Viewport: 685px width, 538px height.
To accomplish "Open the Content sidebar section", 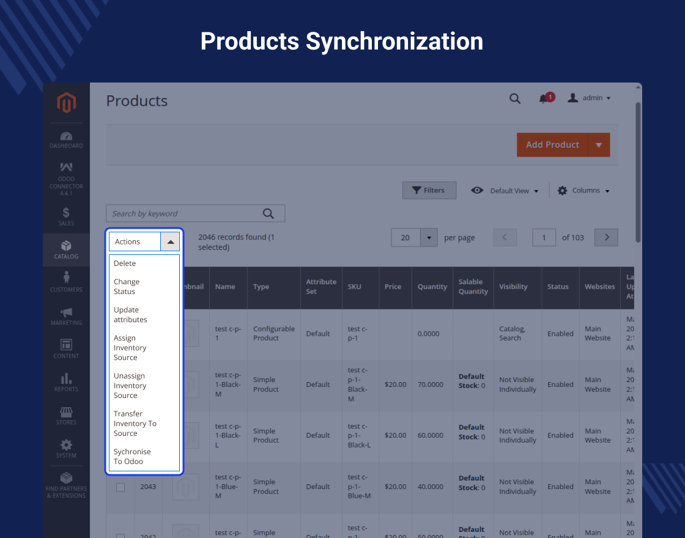I will pyautogui.click(x=67, y=348).
